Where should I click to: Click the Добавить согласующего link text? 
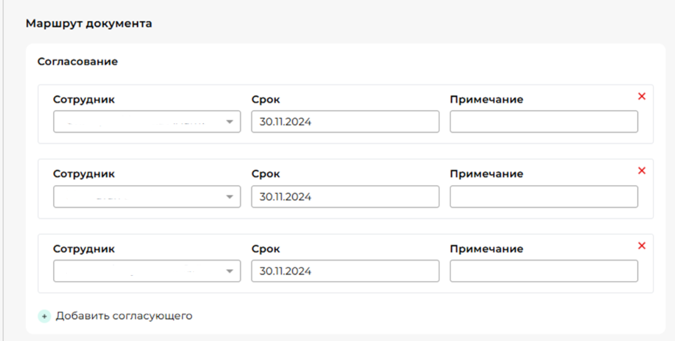(124, 316)
